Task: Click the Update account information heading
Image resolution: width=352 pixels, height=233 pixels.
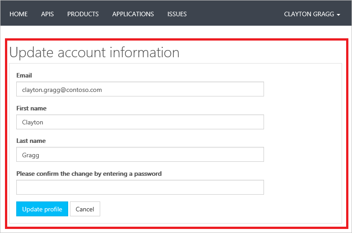Action: [x=94, y=52]
